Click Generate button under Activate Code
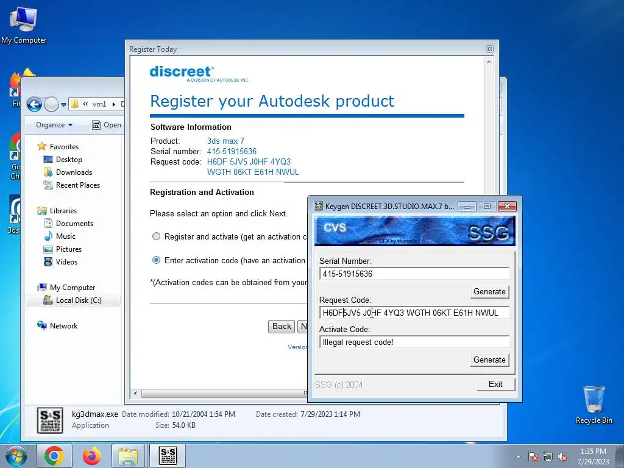Screen dimensions: 624x468 point(489,360)
